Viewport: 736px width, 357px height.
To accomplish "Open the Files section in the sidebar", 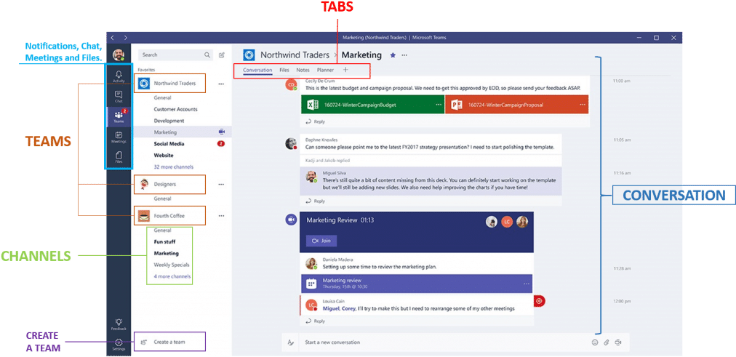I will click(x=119, y=157).
